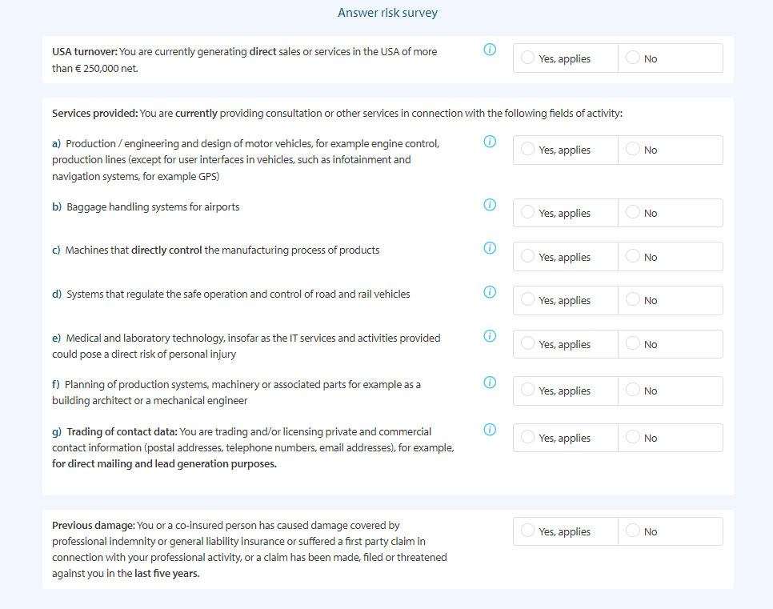
Task: Choose 'No' for planning of production systems
Action: (634, 391)
